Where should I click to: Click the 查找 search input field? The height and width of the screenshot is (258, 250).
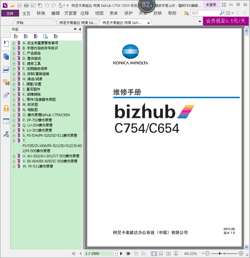(x=205, y=13)
